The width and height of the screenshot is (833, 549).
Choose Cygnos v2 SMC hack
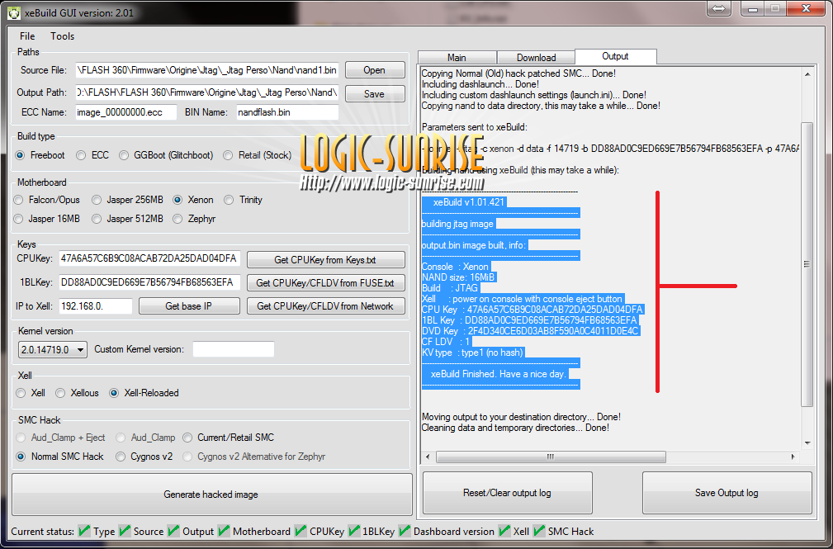(144, 457)
